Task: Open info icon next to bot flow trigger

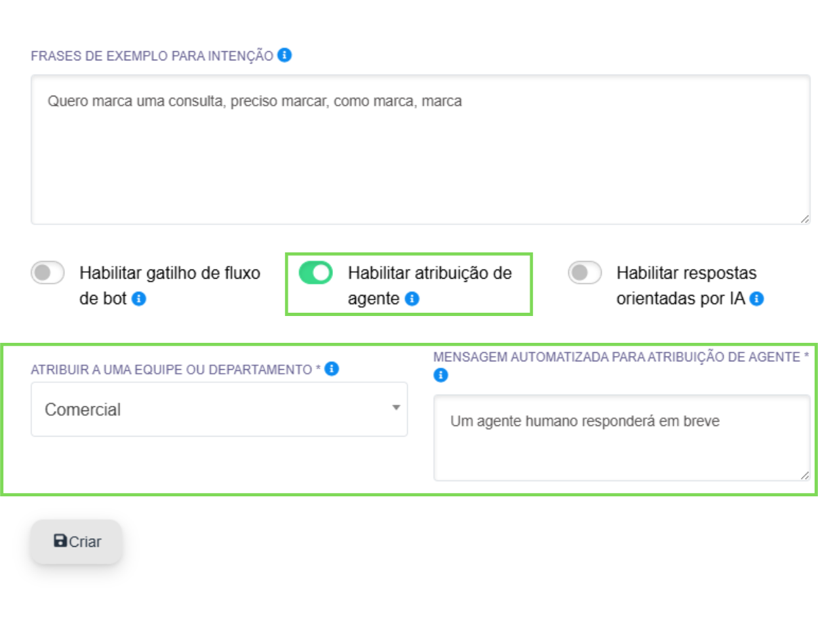Action: [139, 299]
